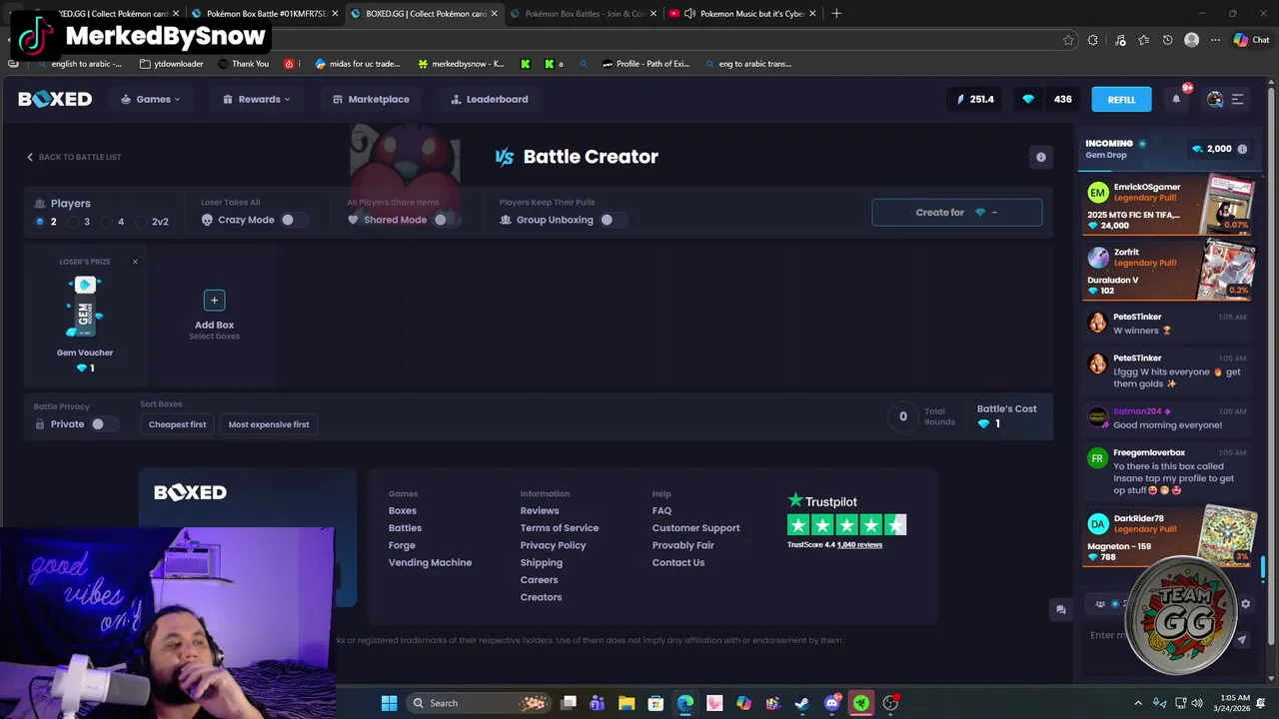
Task: Open Trustpilot 1,040 reviews link
Action: coord(859,545)
